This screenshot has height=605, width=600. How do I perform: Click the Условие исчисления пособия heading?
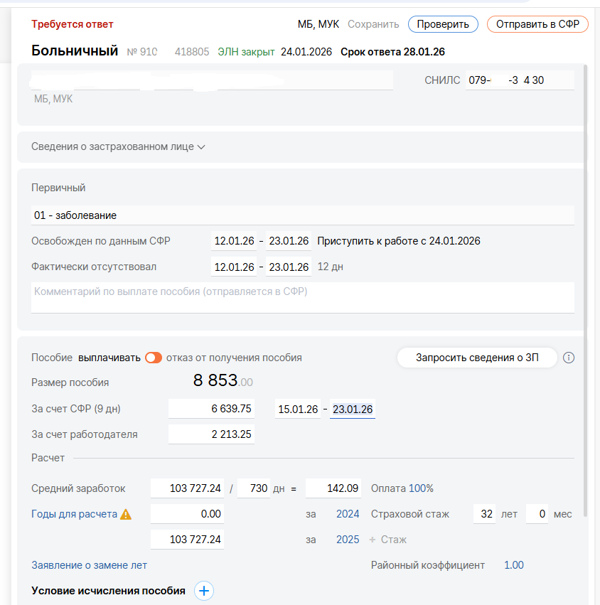[x=108, y=591]
